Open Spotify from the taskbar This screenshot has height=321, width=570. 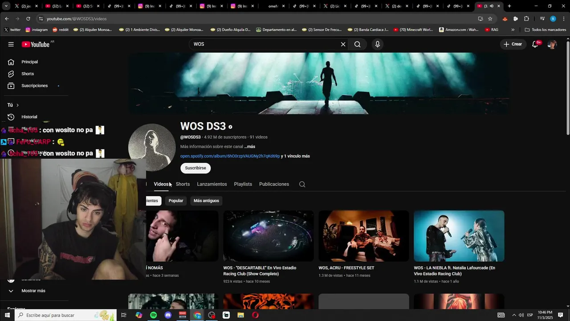point(153,315)
